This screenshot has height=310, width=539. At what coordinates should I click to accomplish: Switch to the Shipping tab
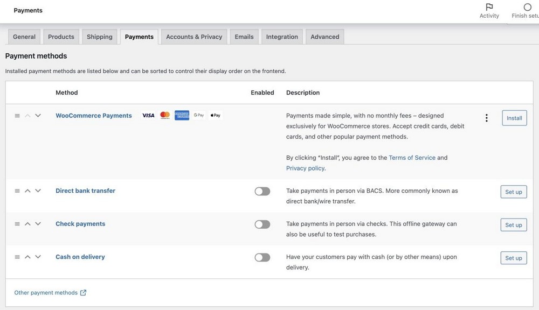[x=99, y=37]
